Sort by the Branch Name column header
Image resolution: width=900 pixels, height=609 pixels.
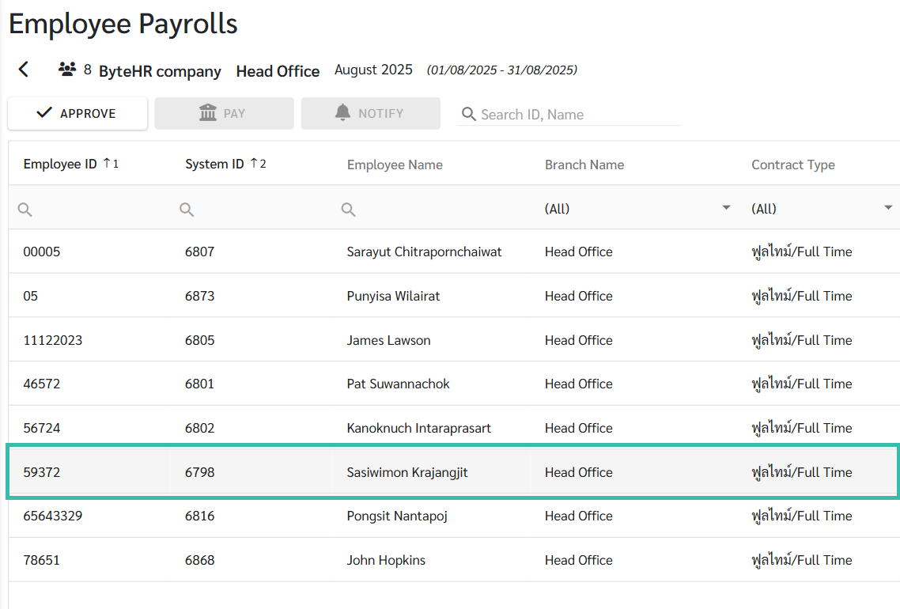[x=584, y=165]
